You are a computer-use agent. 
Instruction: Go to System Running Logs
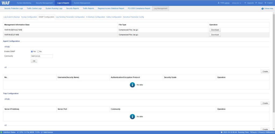pyautogui.click(x=54, y=8)
